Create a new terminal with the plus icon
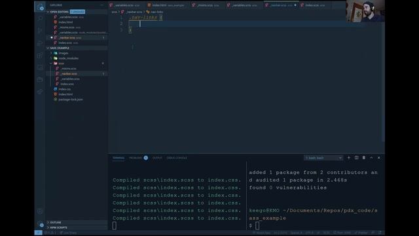The height and width of the screenshot is (236, 419). coord(348,158)
